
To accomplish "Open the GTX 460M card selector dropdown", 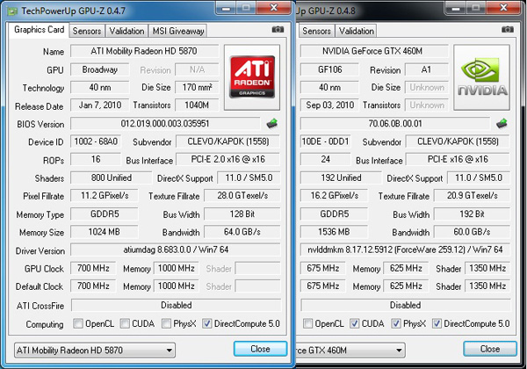I will coord(350,351).
